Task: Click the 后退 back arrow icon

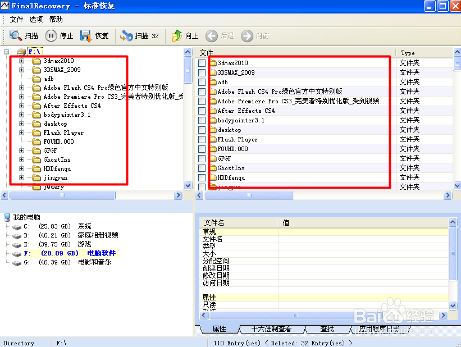Action: point(211,36)
